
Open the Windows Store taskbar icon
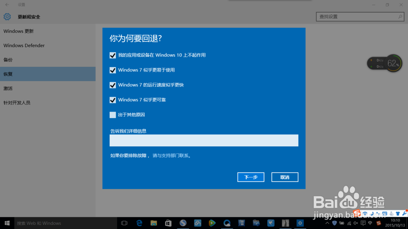(169, 223)
